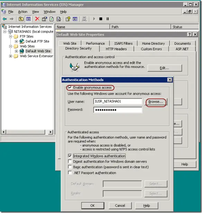This screenshot has height=213, width=202.
Task: Switch to the Performance tab
Action: coord(95,43)
